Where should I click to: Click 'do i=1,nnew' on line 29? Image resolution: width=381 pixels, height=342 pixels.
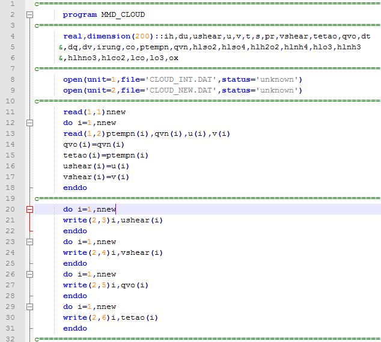pyautogui.click(x=90, y=307)
